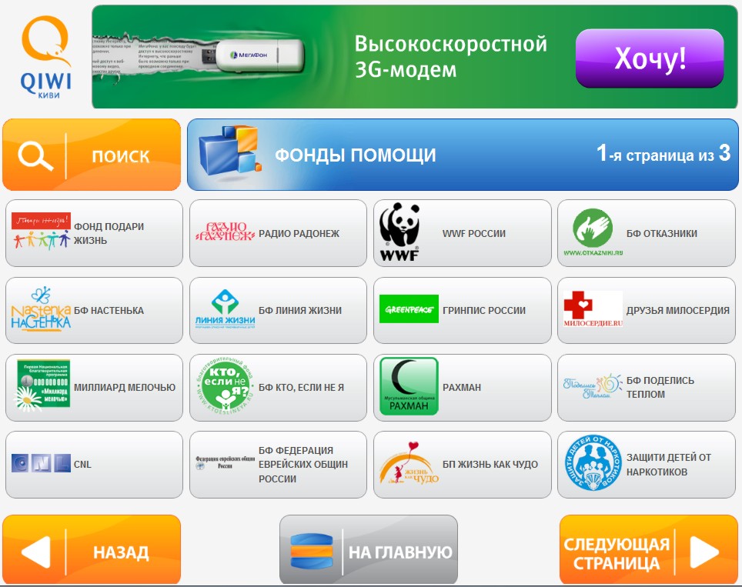Click the ФОНДЫ ПОМОЩИ header title
Image resolution: width=742 pixels, height=587 pixels.
click(x=356, y=155)
